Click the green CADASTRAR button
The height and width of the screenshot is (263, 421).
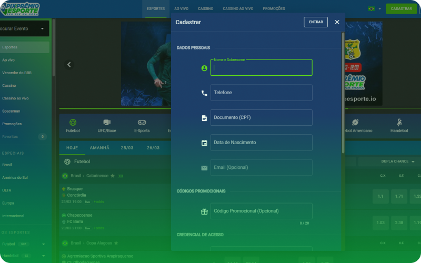point(401,8)
